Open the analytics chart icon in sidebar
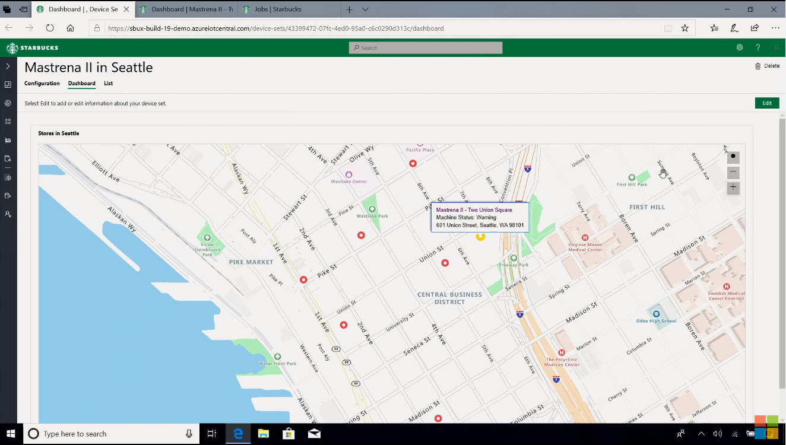 coord(8,140)
